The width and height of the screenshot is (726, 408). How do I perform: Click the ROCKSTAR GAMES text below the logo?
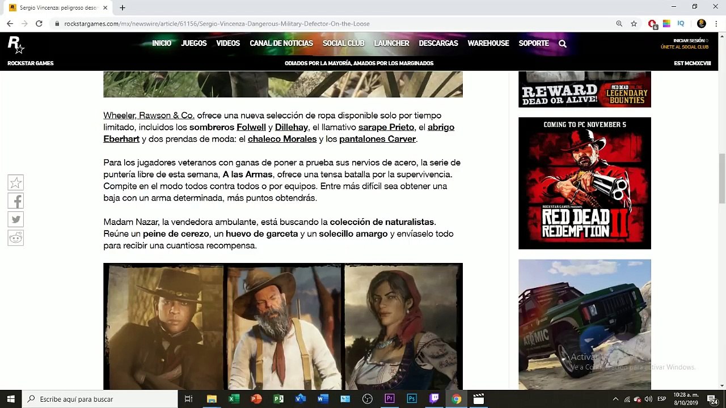pyautogui.click(x=31, y=63)
